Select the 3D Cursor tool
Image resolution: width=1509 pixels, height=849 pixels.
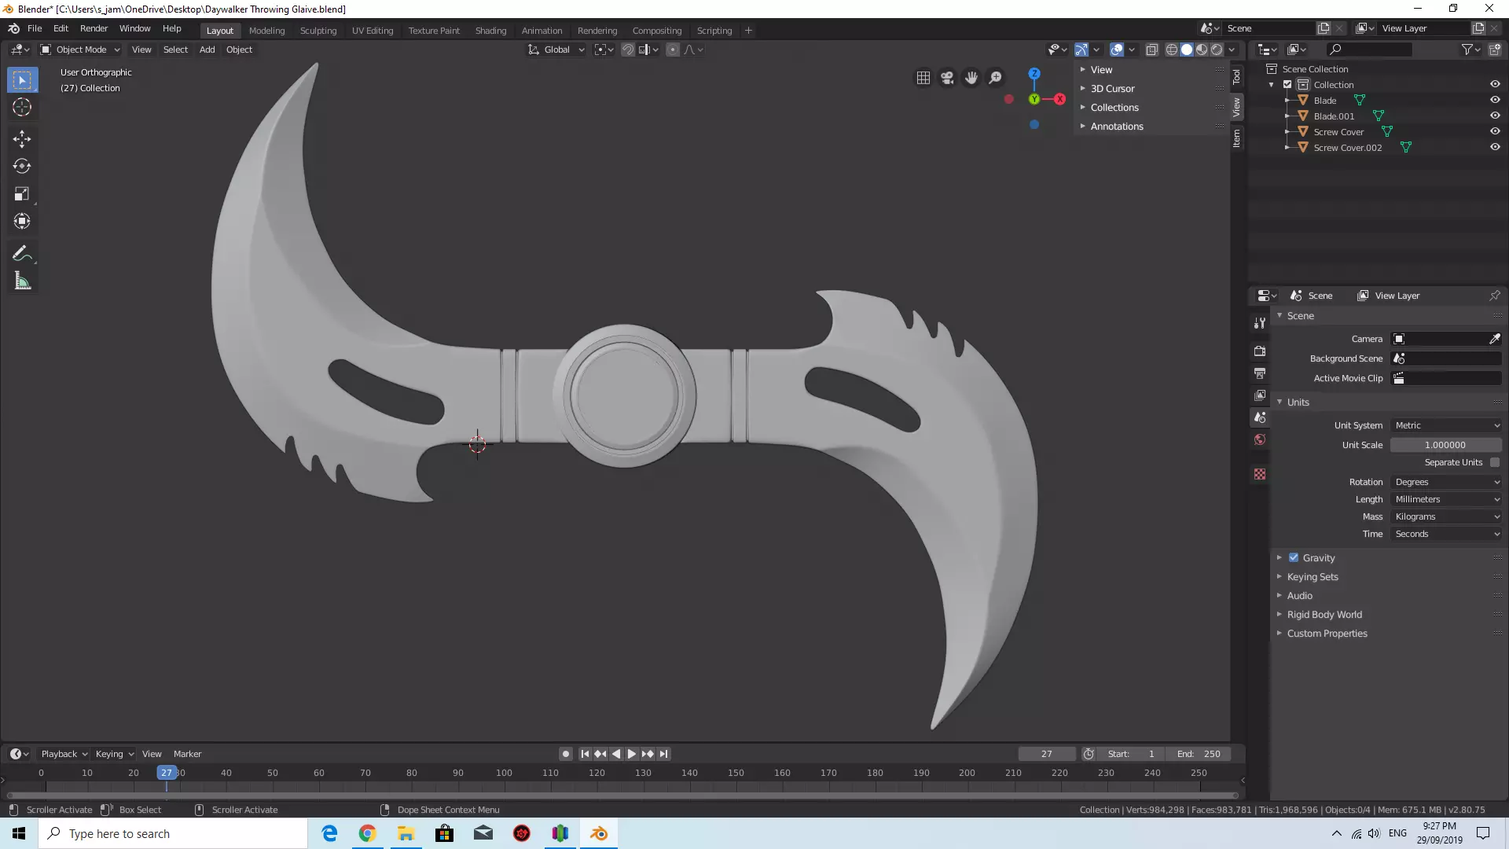[x=22, y=108]
